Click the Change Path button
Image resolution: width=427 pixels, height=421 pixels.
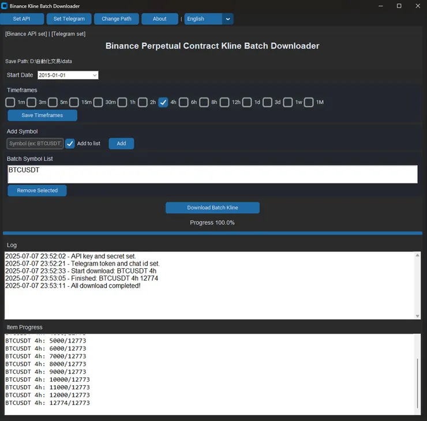pos(117,19)
